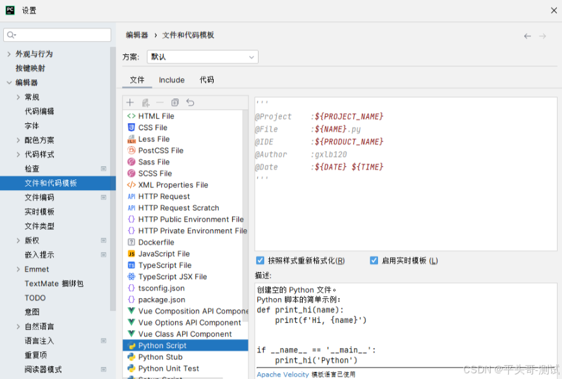Click inside the template code editor
562x379 pixels.
click(x=406, y=174)
